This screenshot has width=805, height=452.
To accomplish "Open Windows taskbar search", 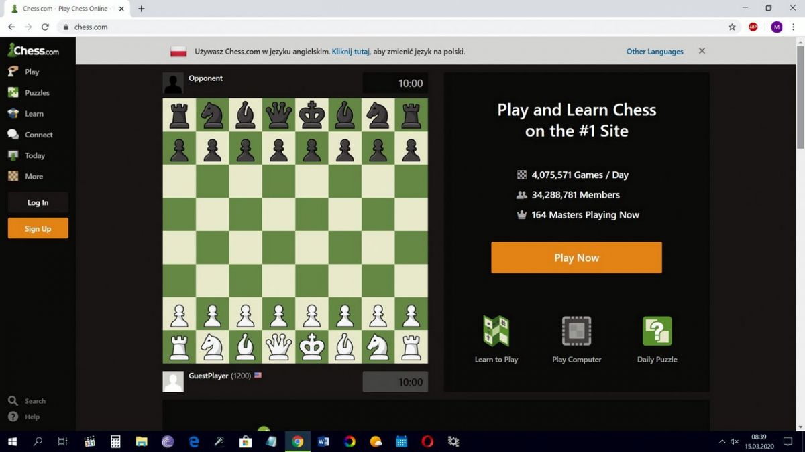I will [38, 441].
